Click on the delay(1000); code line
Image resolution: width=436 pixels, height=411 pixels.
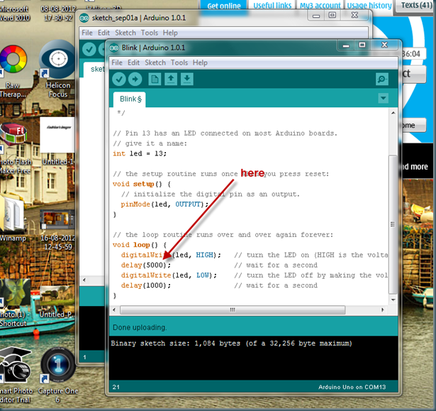pyautogui.click(x=146, y=285)
